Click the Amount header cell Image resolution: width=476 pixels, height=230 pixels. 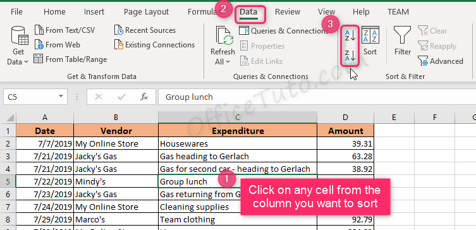coord(346,131)
